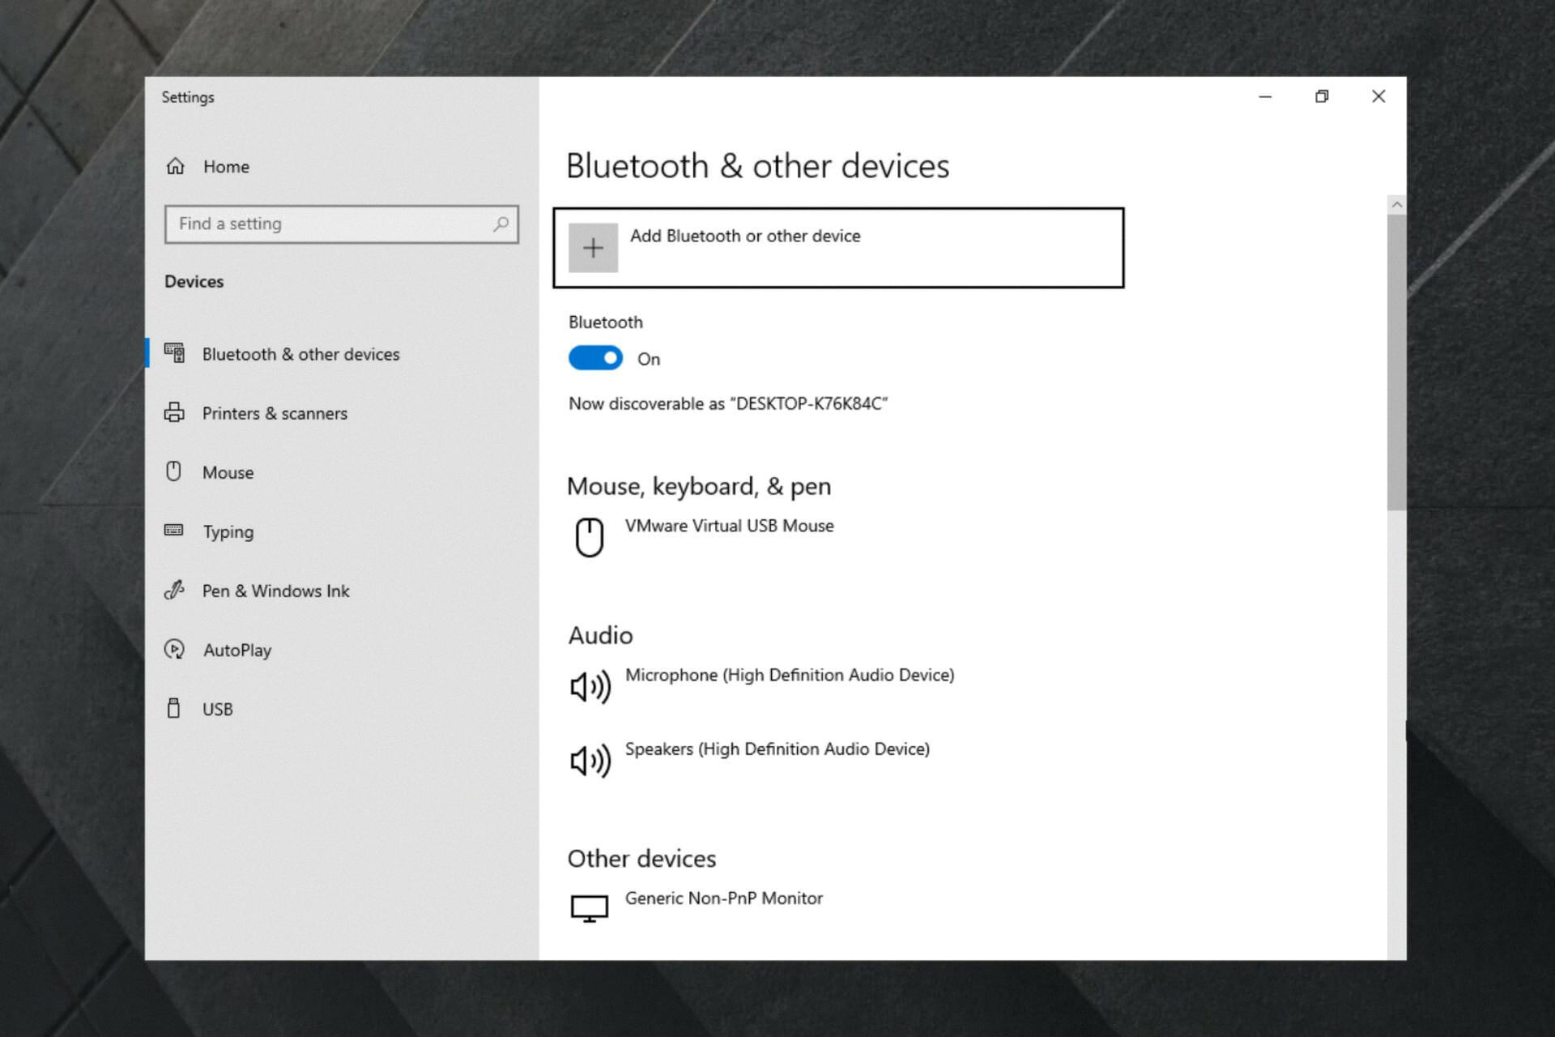Image resolution: width=1555 pixels, height=1037 pixels.
Task: Select Speakers (High Definition Audio Device)
Action: (x=777, y=749)
